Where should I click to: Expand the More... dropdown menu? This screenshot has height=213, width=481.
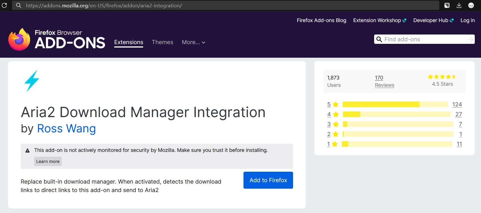[193, 42]
